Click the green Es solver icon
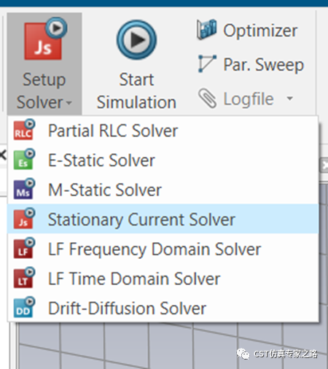The height and width of the screenshot is (369, 328). (24, 159)
